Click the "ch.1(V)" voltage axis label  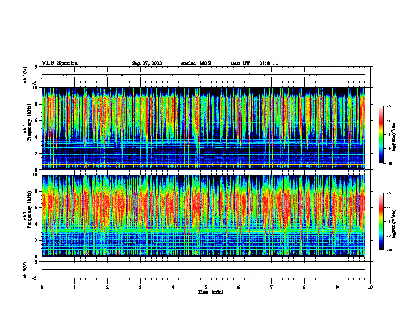click(x=25, y=75)
